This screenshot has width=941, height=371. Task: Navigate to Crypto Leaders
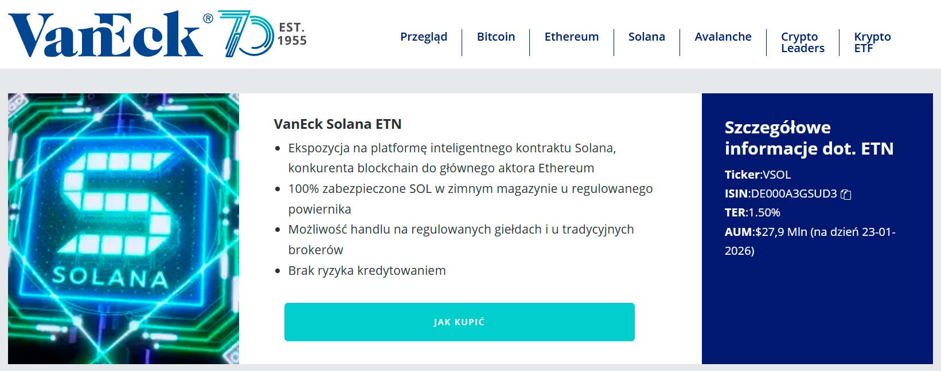[x=801, y=42]
